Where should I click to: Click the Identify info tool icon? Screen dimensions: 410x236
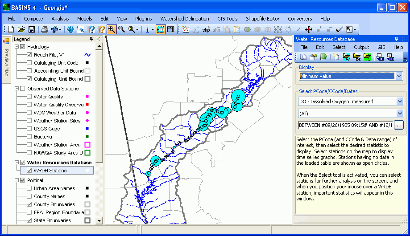[147, 29]
